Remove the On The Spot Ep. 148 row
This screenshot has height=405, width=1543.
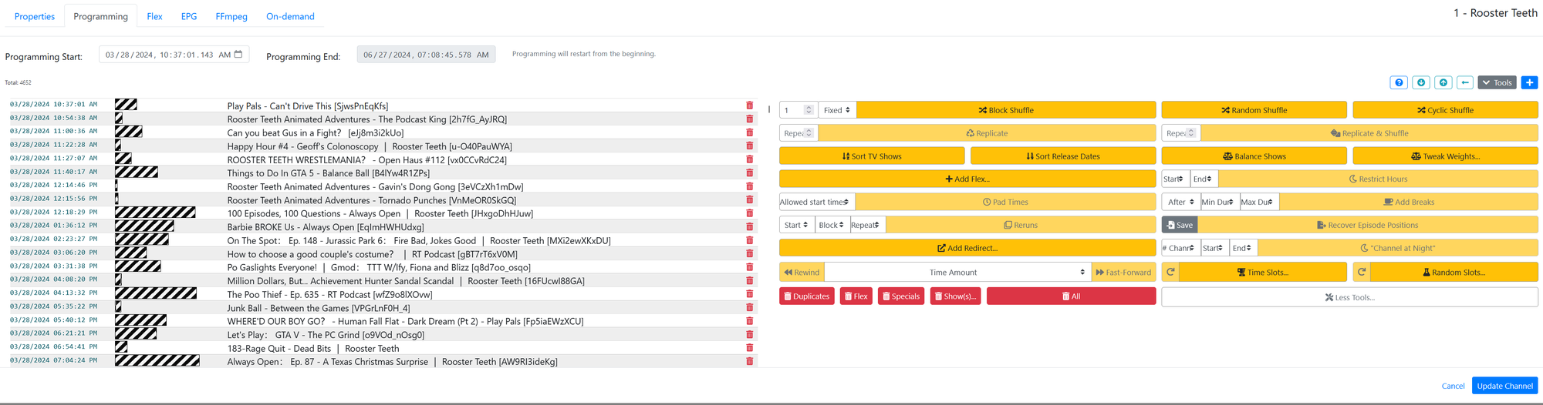[749, 240]
